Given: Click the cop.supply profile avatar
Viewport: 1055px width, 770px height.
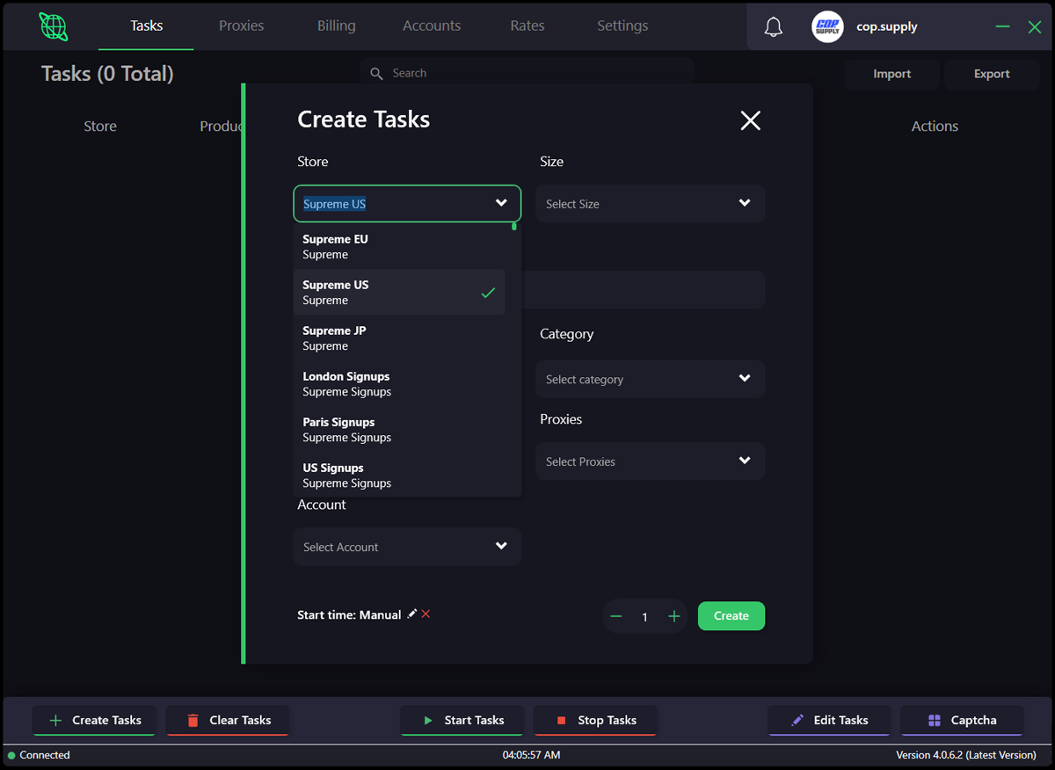Looking at the screenshot, I should coord(827,27).
